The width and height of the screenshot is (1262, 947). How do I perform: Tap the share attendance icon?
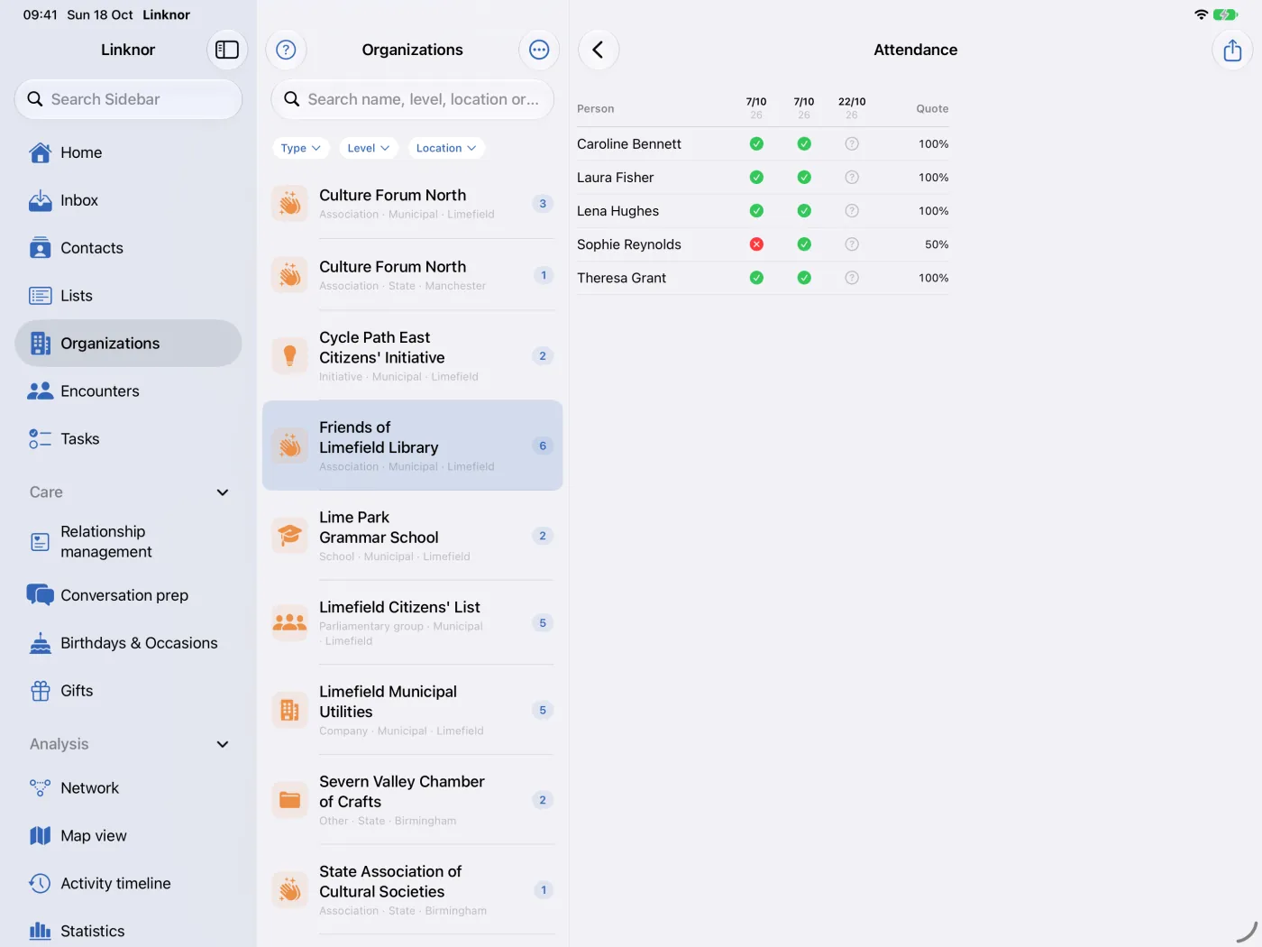click(1232, 50)
